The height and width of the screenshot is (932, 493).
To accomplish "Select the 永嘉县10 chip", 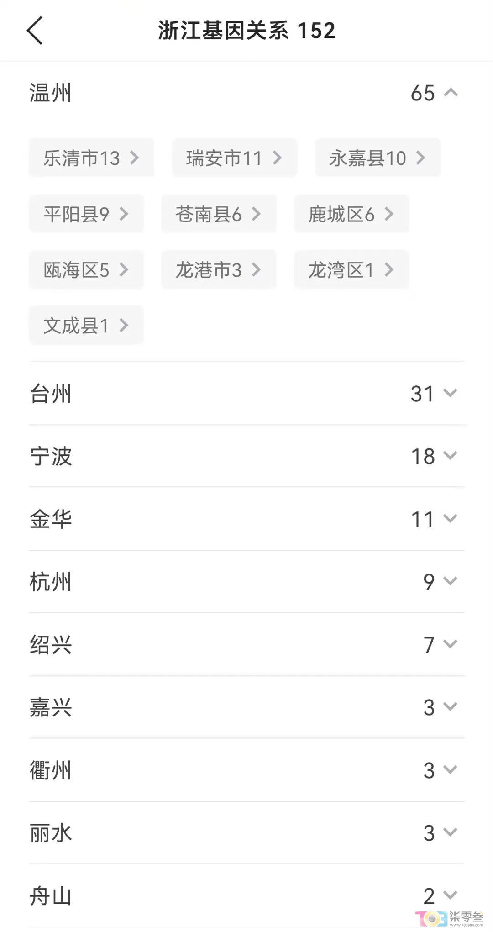I will point(378,158).
